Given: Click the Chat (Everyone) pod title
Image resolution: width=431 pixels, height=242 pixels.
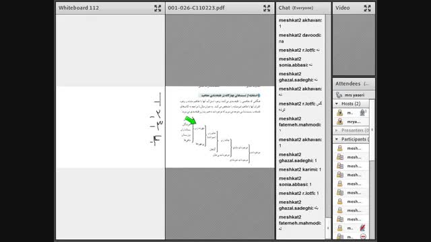Looking at the screenshot, I should pyautogui.click(x=296, y=8).
